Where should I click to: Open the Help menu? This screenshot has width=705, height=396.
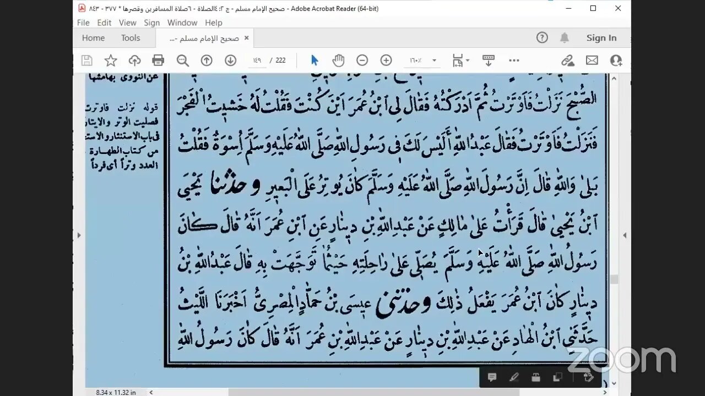click(x=214, y=23)
